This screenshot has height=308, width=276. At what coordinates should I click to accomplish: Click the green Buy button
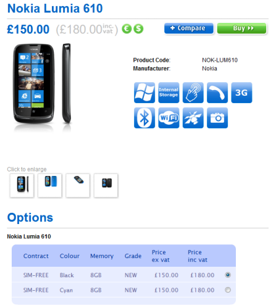(241, 28)
